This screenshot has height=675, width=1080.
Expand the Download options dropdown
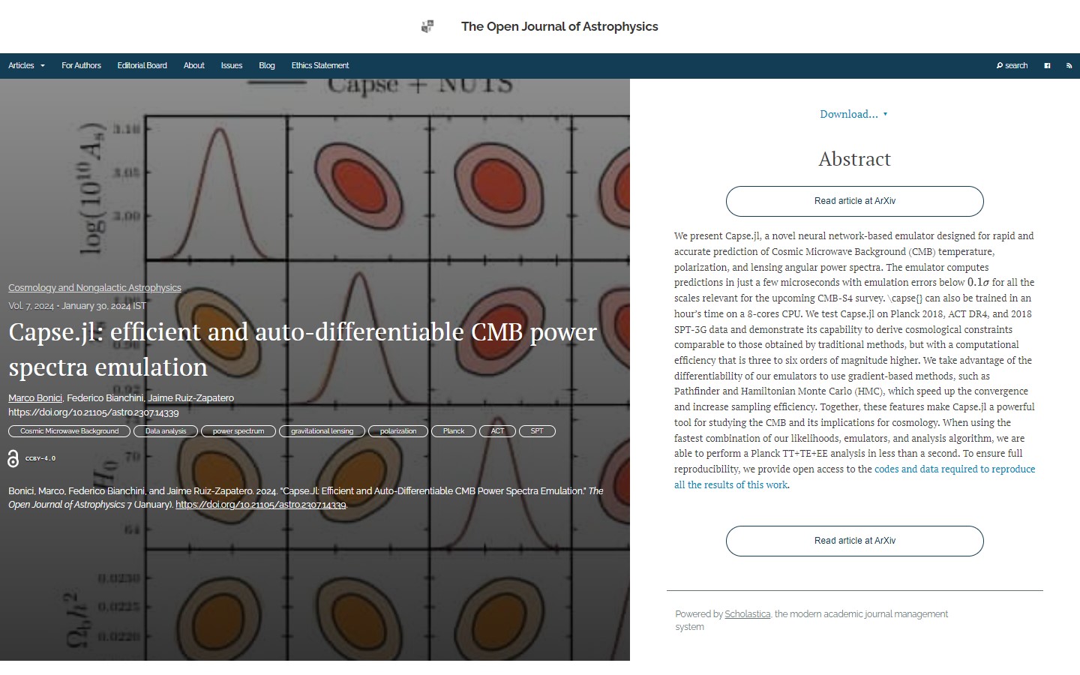(x=853, y=114)
